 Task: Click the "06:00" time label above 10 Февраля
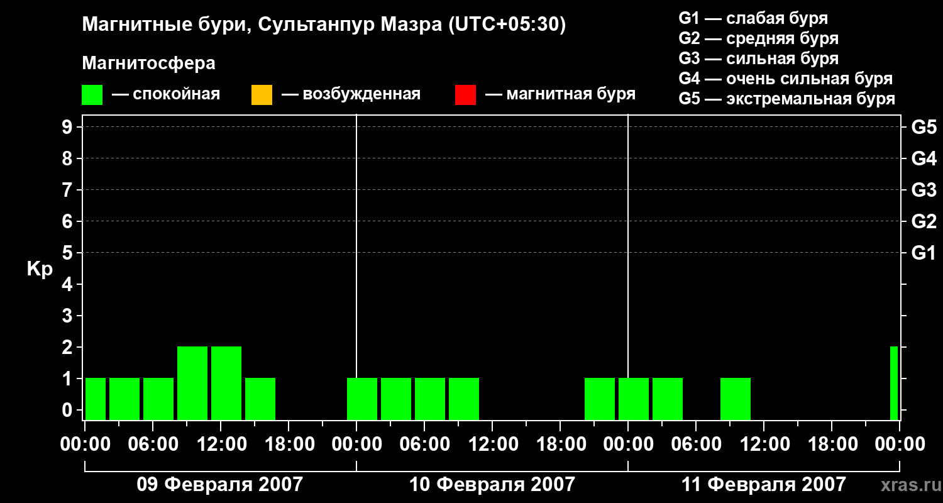[424, 445]
